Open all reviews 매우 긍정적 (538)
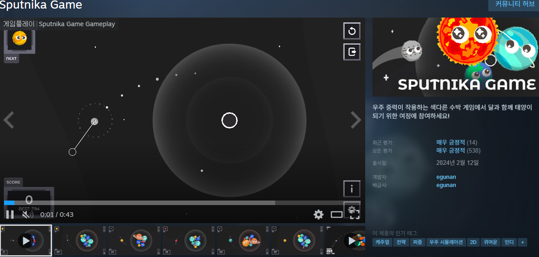539x257 pixels. (458, 150)
